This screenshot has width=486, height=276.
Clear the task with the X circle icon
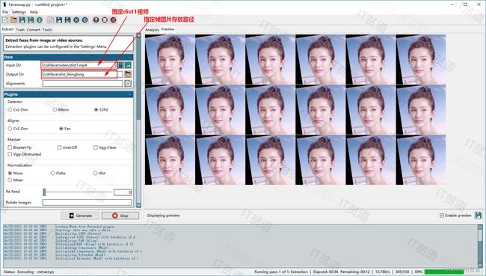[x=76, y=20]
